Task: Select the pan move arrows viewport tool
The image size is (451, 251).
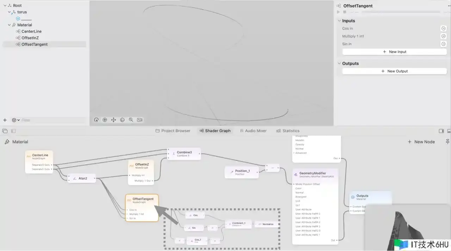Action: pos(113,120)
